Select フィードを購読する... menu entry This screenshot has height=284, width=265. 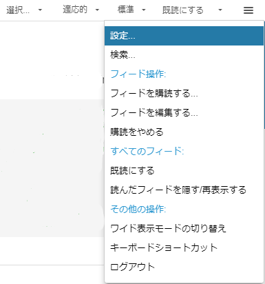(184, 94)
